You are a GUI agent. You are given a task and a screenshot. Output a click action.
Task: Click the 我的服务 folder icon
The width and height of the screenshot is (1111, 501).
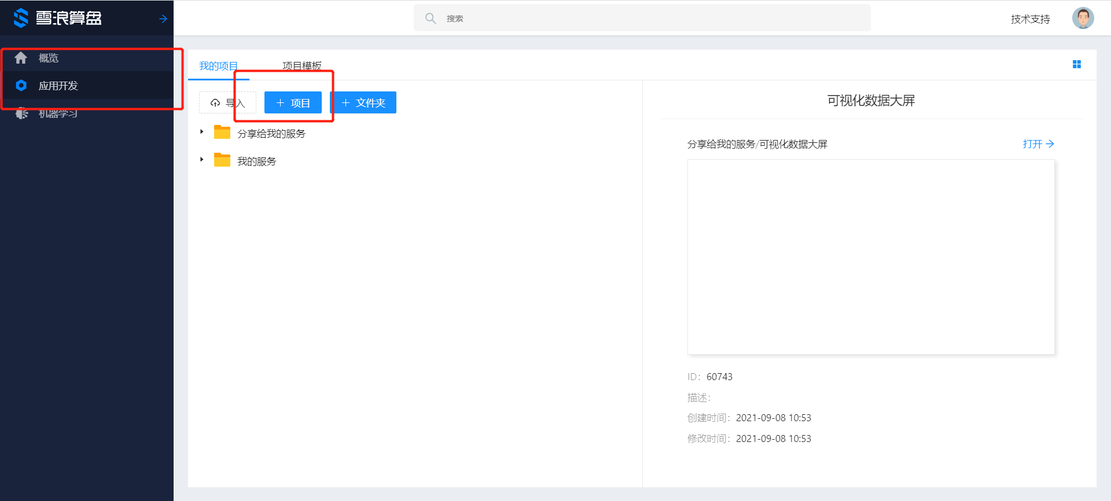pos(222,160)
